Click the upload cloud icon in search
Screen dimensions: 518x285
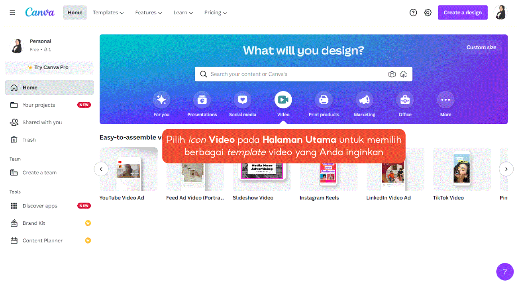coord(404,74)
